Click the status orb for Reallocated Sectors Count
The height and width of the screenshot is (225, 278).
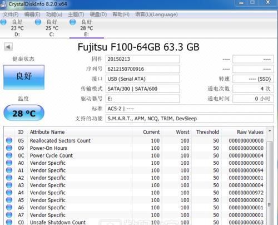(9, 140)
